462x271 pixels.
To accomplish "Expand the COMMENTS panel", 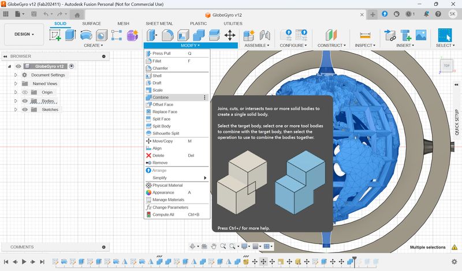I will coord(104,247).
